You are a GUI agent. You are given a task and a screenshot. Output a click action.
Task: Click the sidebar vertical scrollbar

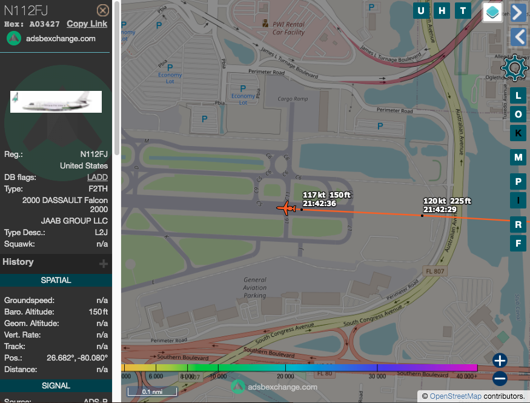click(x=117, y=78)
